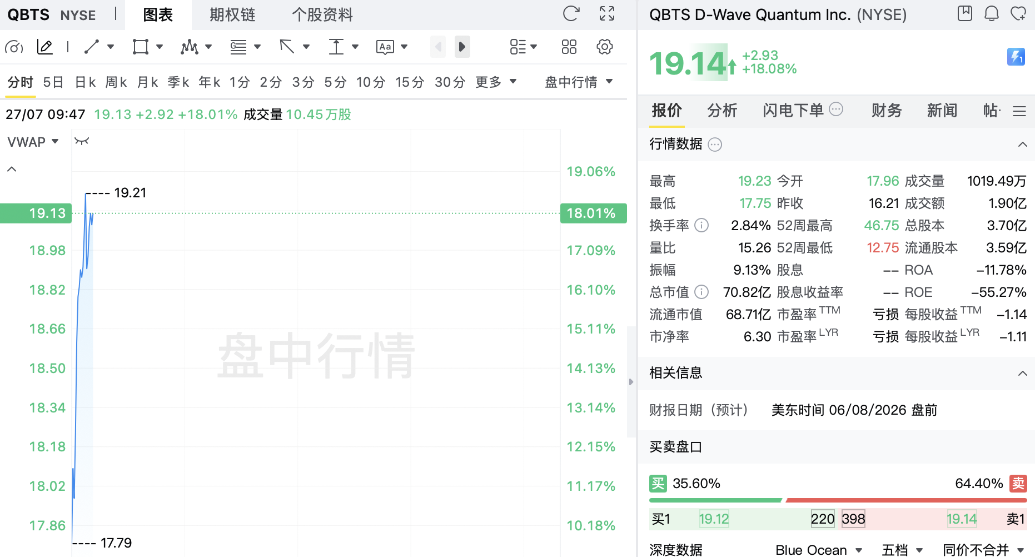
Task: Select the vertical measure tool
Action: coord(336,47)
